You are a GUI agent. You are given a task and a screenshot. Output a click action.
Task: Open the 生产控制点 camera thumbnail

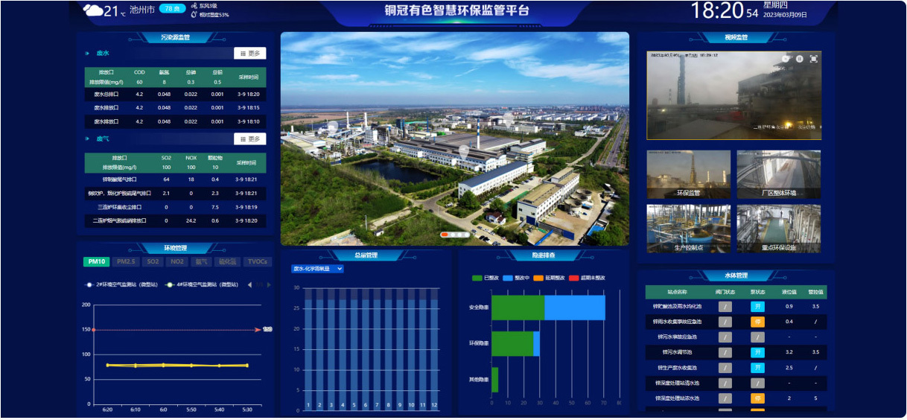(689, 229)
